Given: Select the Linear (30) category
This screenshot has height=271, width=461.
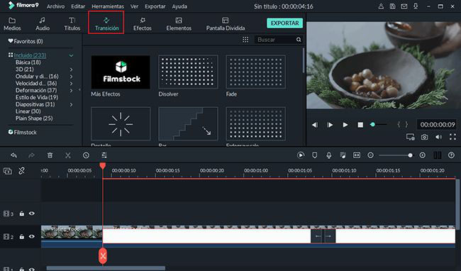Looking at the screenshot, I should pos(28,111).
